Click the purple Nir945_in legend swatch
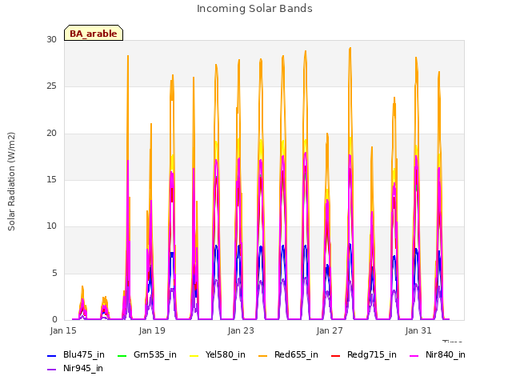512x384 pixels. pyautogui.click(x=52, y=370)
